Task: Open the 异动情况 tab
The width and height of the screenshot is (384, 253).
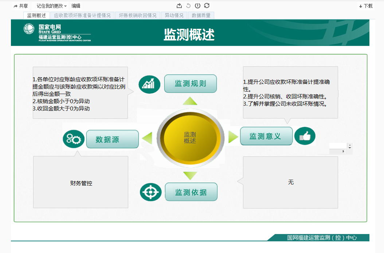Action: [x=174, y=15]
